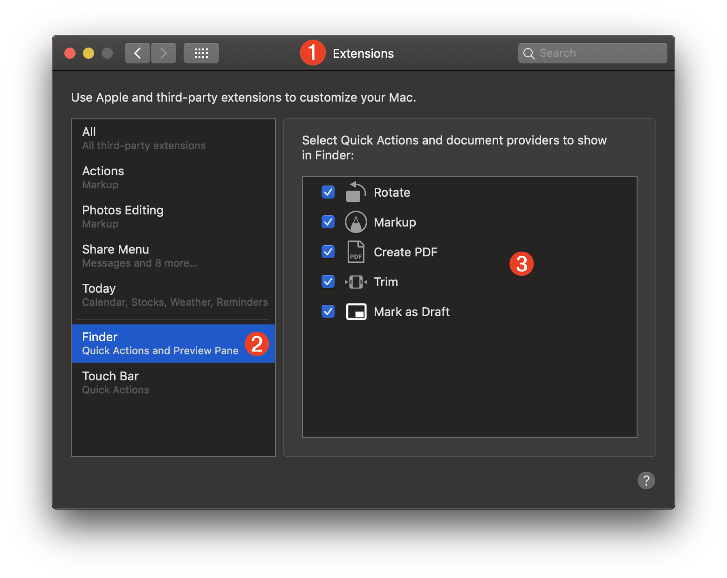Toggle the Markup checkbox

(x=328, y=222)
